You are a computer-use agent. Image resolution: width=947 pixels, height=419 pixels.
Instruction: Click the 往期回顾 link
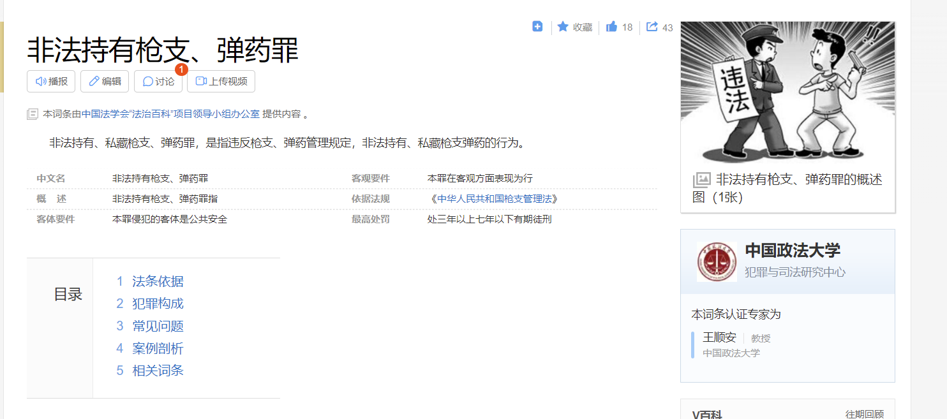[865, 415]
